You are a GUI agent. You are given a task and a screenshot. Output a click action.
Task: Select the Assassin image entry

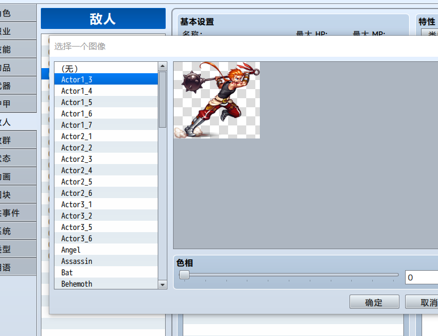coord(106,261)
